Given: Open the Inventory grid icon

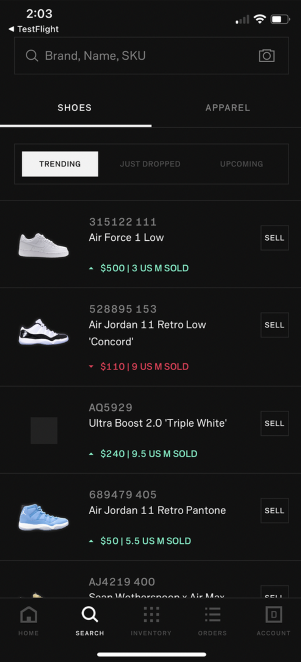Looking at the screenshot, I should [x=151, y=615].
